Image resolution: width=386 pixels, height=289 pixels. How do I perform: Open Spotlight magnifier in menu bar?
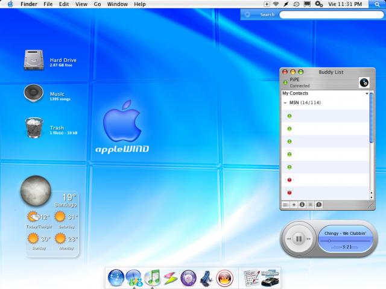(x=377, y=4)
